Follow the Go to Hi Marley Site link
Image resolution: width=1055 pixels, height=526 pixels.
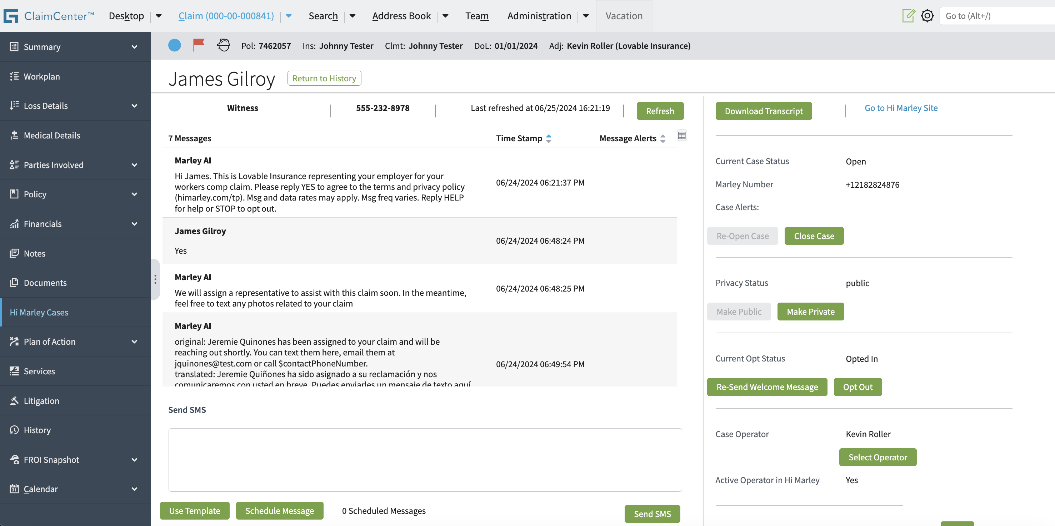point(901,108)
